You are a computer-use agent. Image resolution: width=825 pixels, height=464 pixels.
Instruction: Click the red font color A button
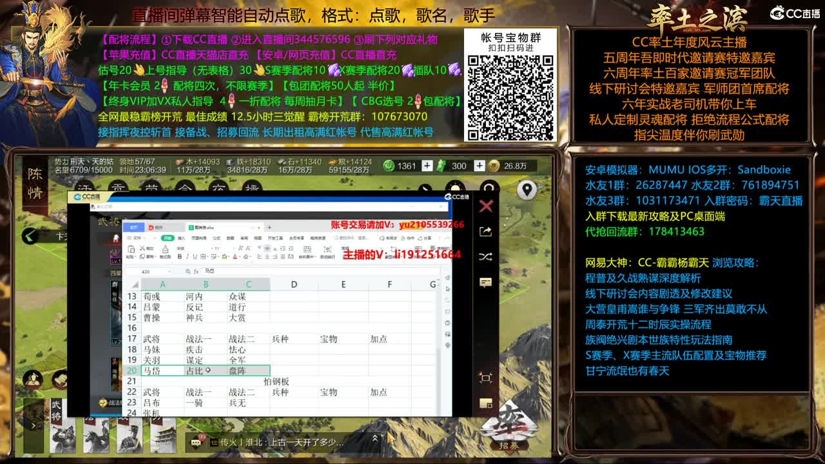(x=235, y=256)
